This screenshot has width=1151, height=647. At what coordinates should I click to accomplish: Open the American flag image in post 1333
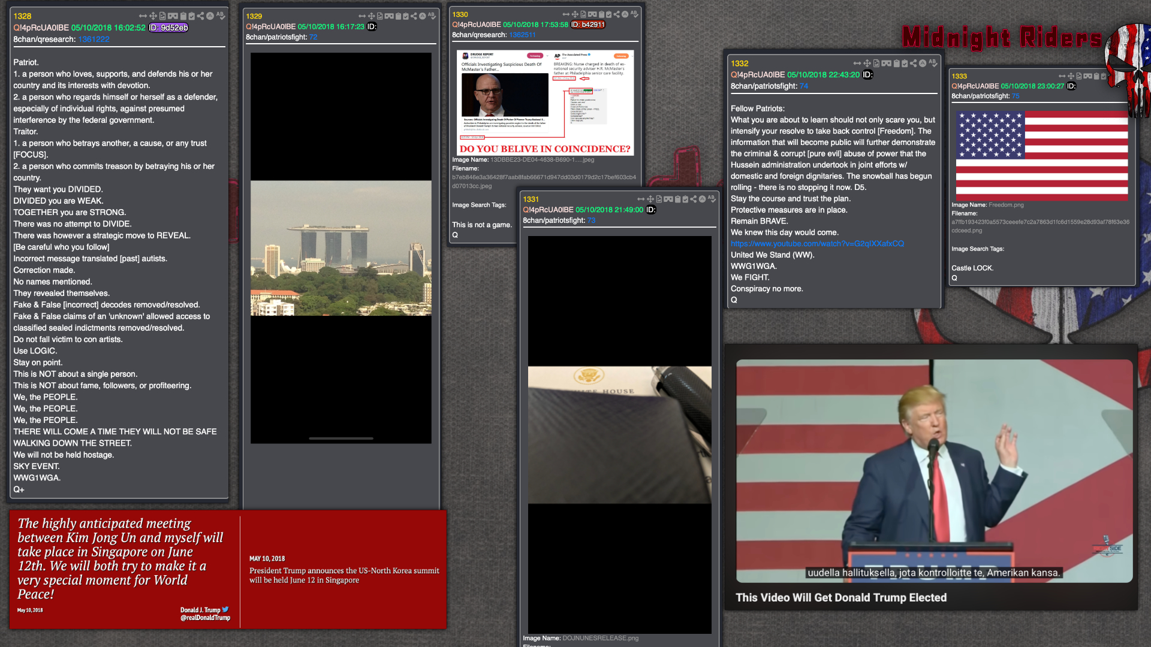click(x=1042, y=155)
